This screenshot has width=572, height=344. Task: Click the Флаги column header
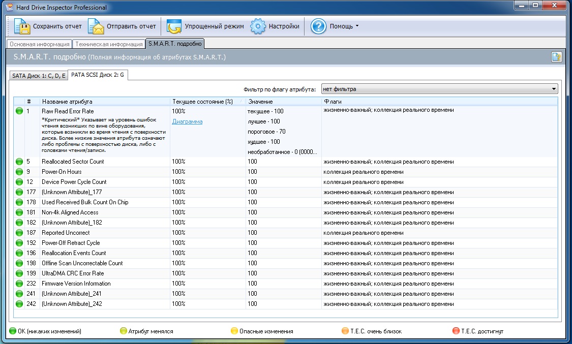tap(332, 102)
